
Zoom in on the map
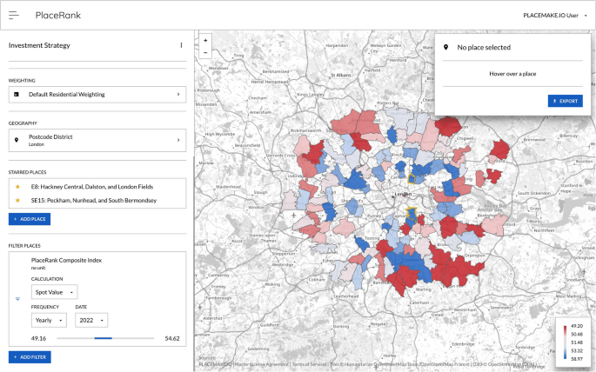pyautogui.click(x=204, y=40)
